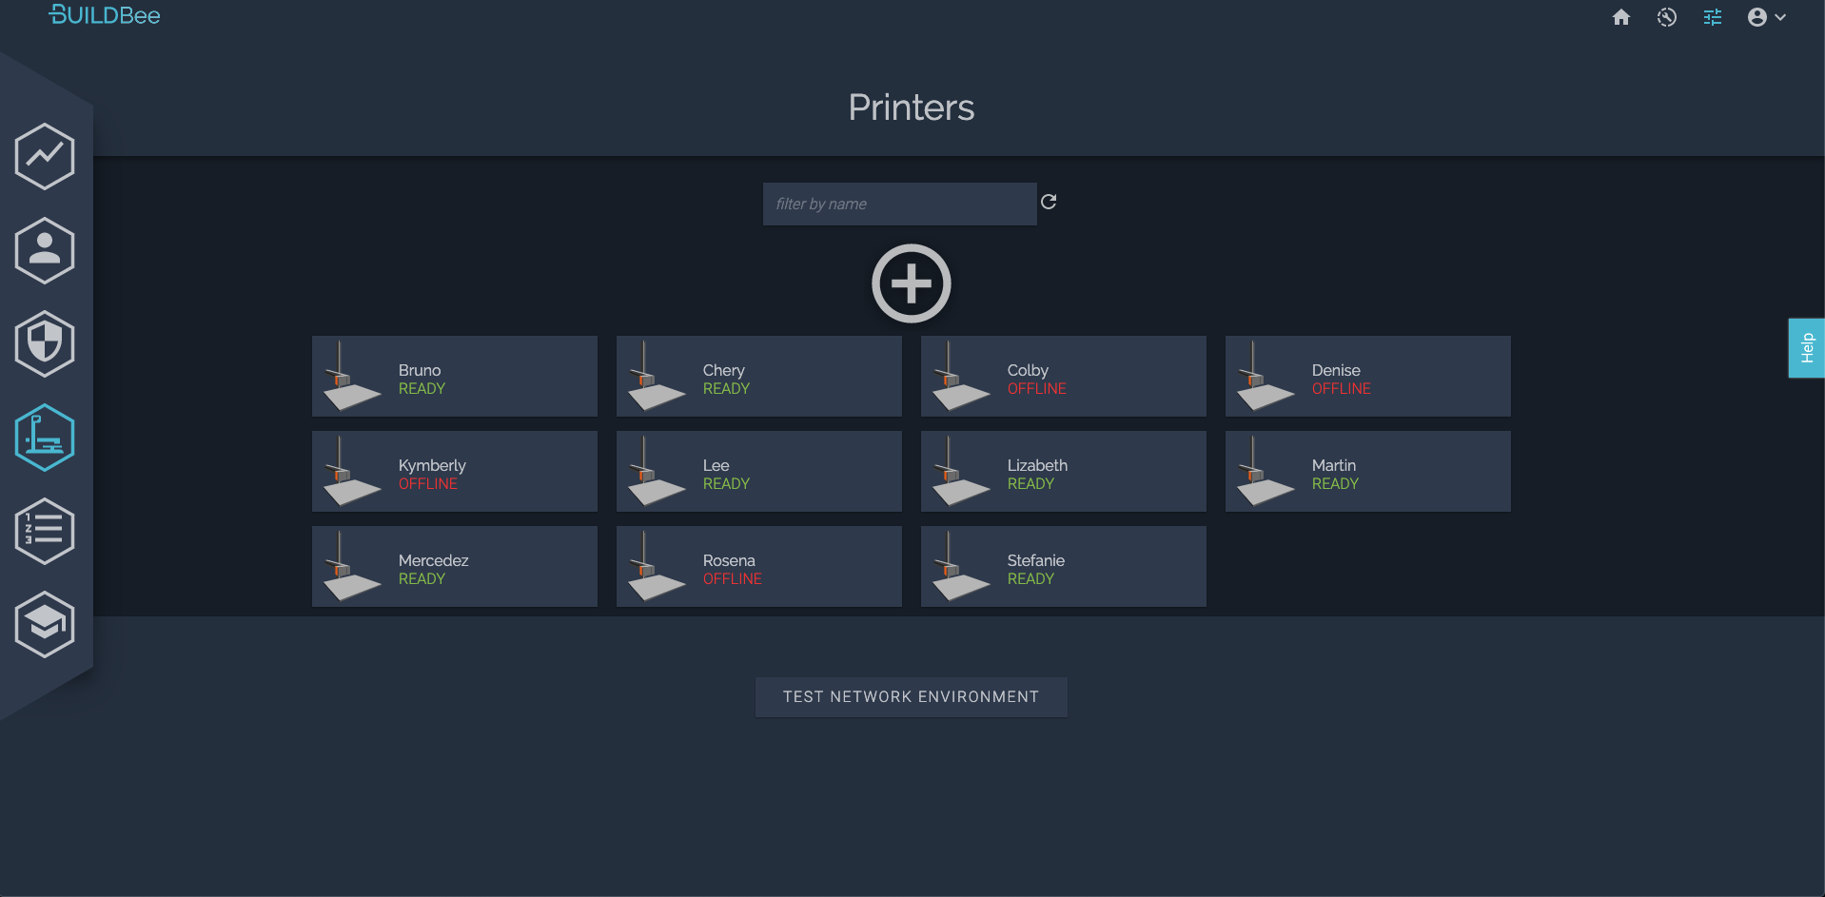Open the graduation cap learning sidebar icon
The width and height of the screenshot is (1825, 897).
[45, 625]
